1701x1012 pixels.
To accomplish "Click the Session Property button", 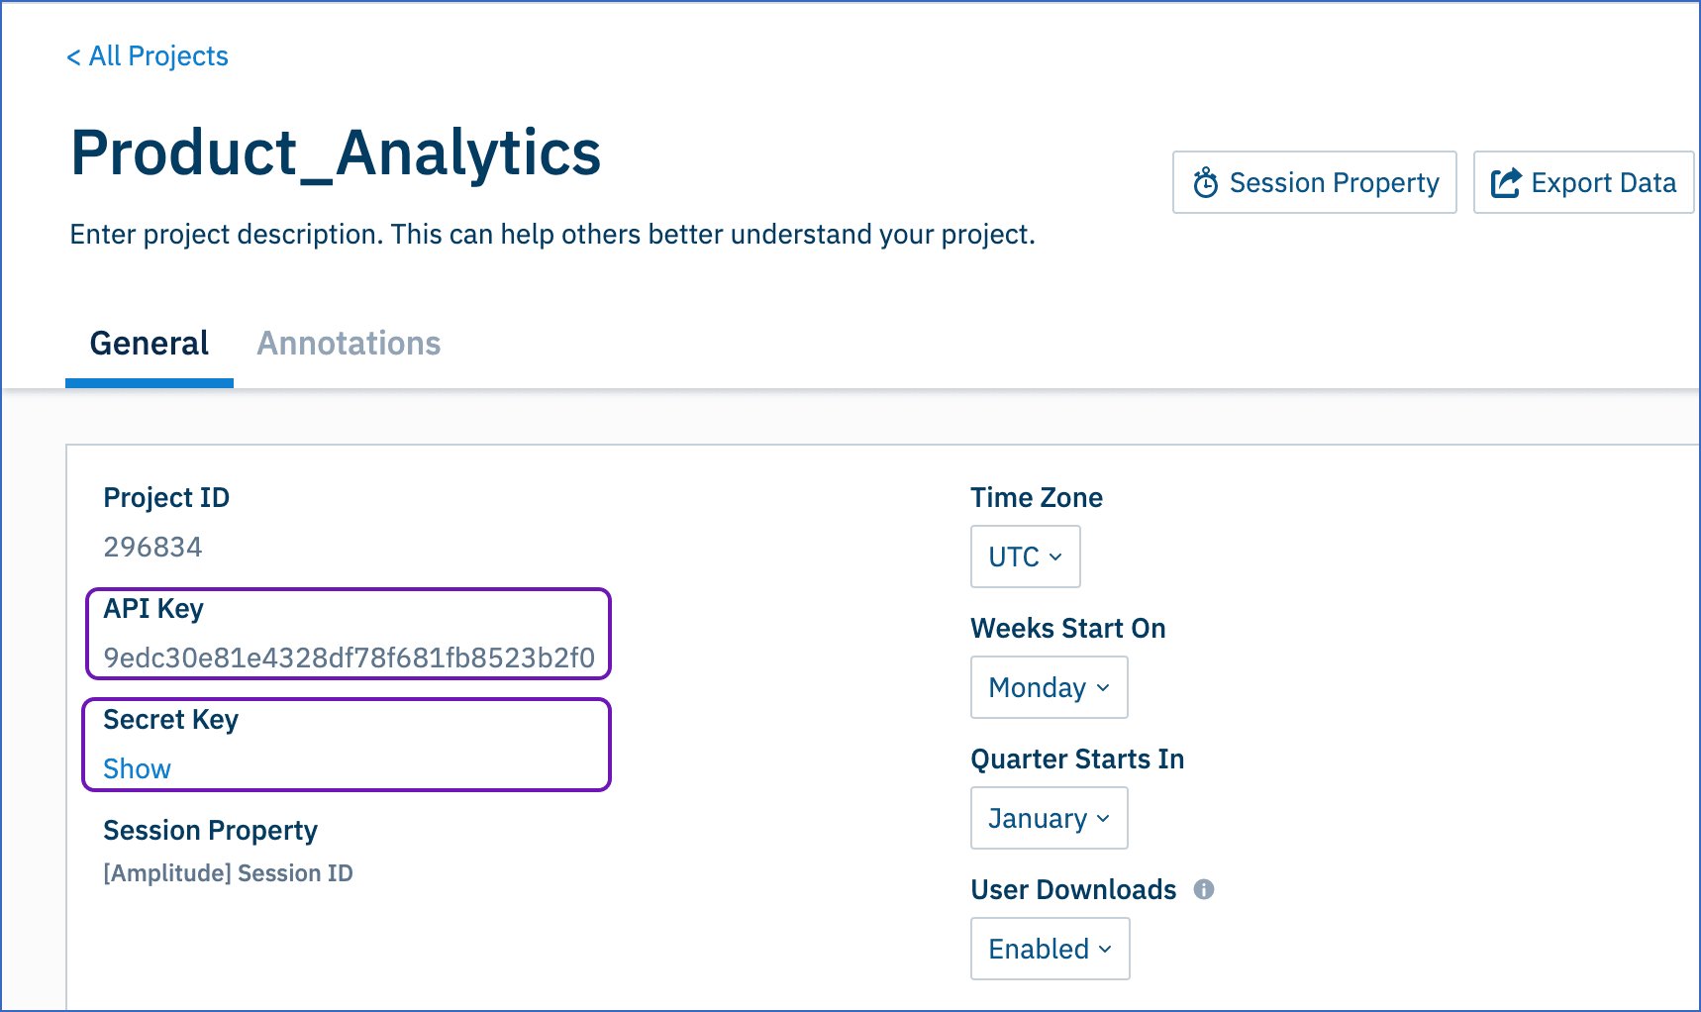I will pyautogui.click(x=1314, y=182).
